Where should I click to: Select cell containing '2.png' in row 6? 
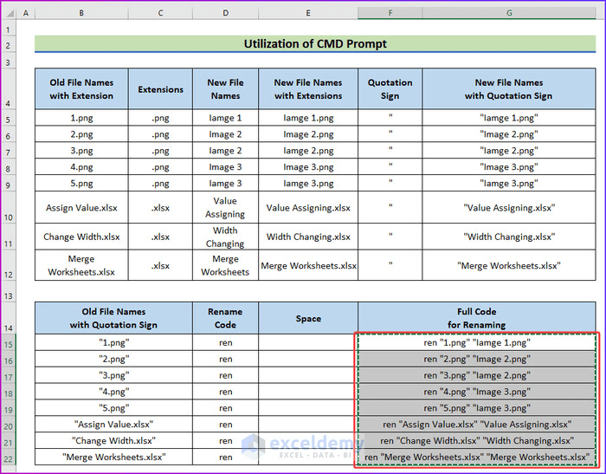(x=81, y=133)
